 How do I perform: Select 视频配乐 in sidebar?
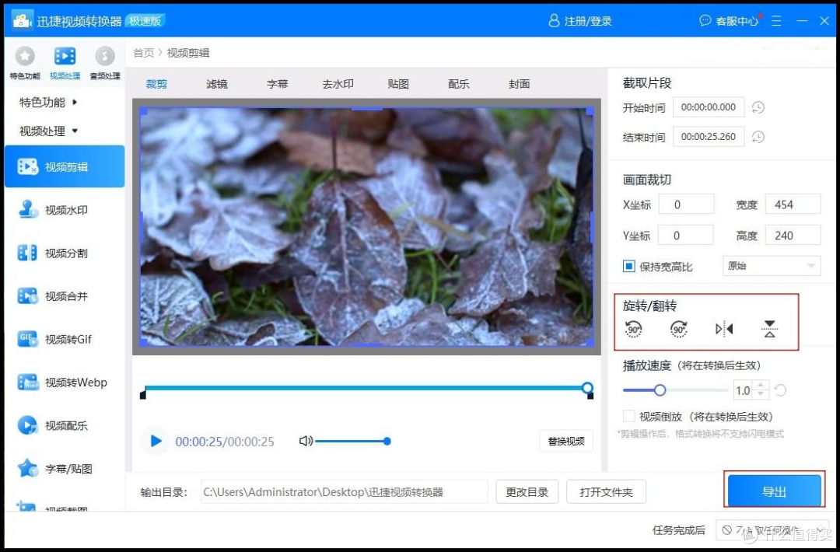[65, 425]
